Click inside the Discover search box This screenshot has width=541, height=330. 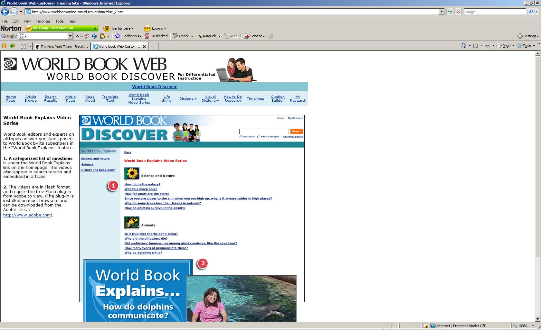[x=264, y=131]
